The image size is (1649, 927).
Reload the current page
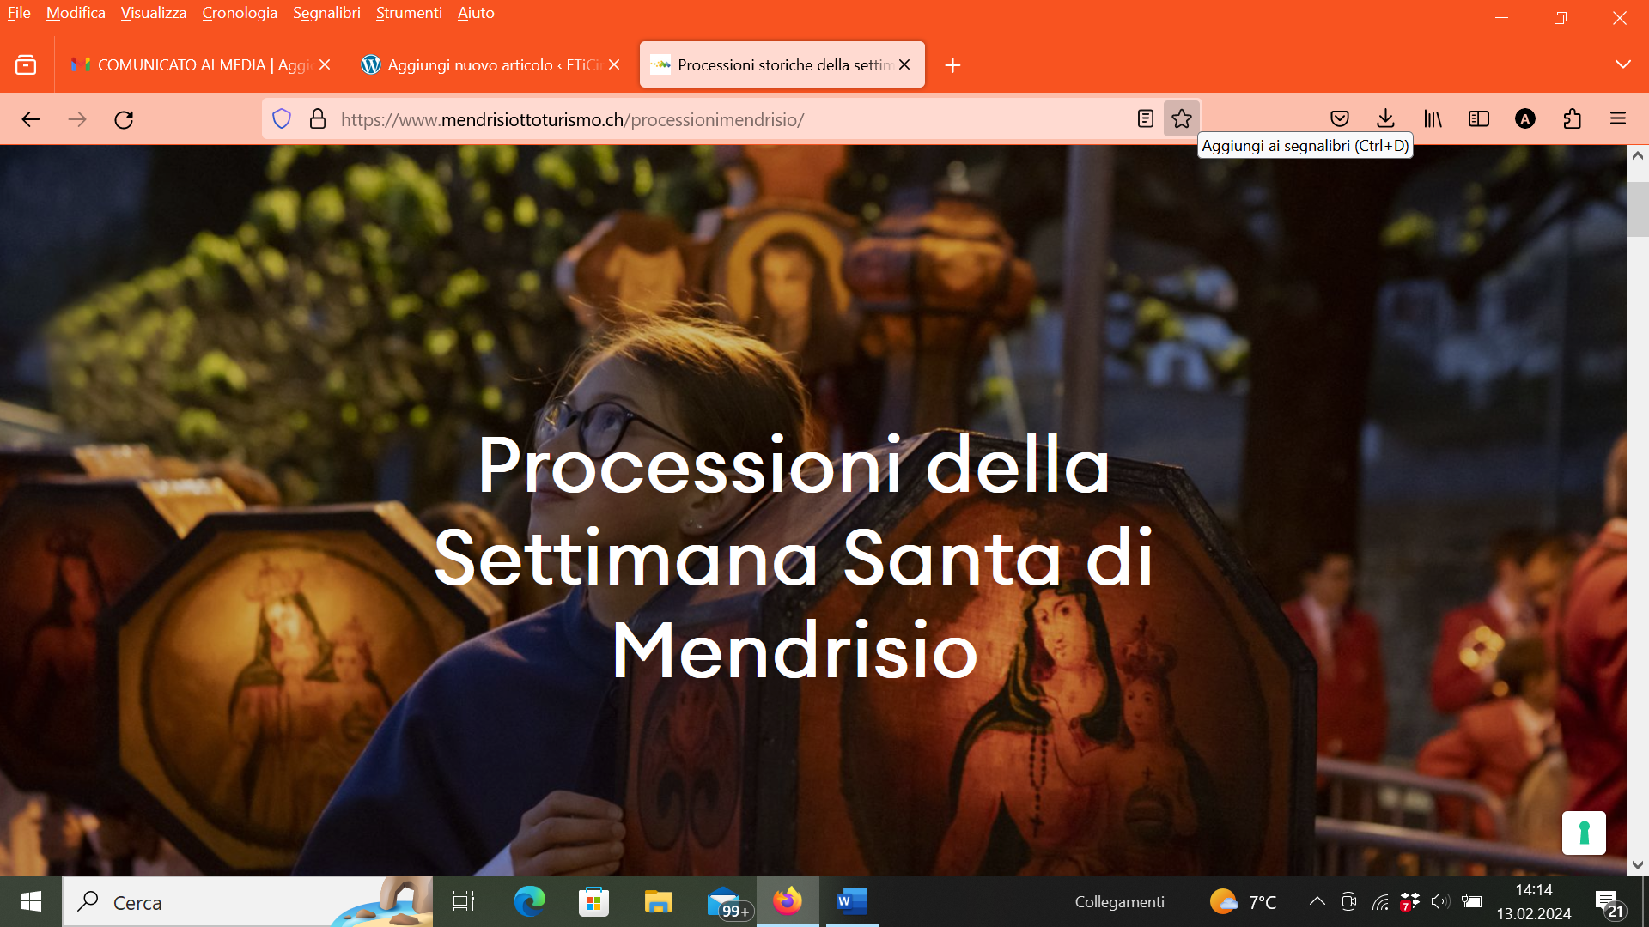[124, 119]
